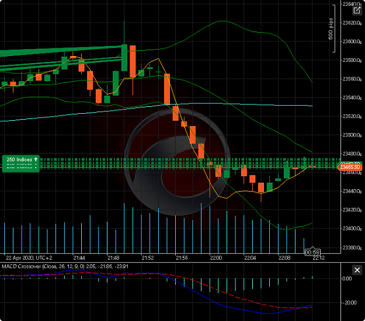Click the 22:12 time axis label
The image size is (365, 321).
point(319,258)
